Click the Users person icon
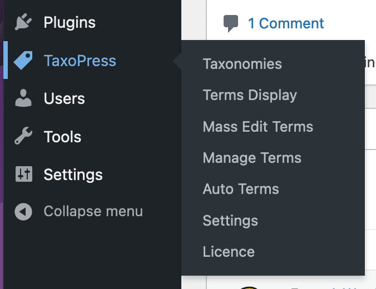Viewport: 376px width, 289px height. click(23, 98)
